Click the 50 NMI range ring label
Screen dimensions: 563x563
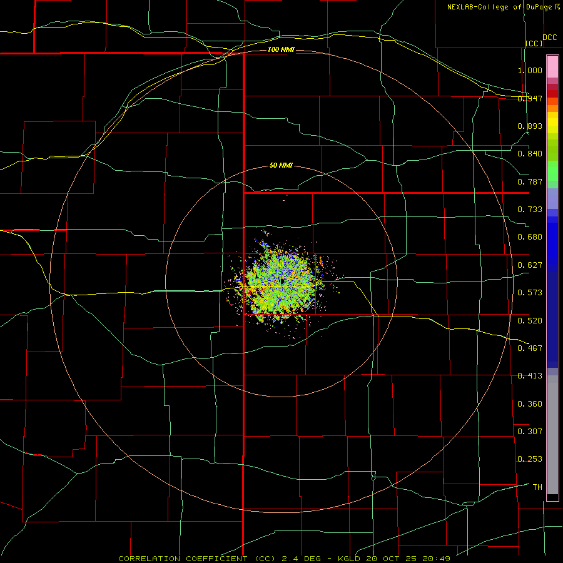pos(281,166)
